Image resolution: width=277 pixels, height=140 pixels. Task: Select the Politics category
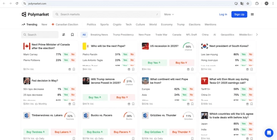tap(91, 25)
